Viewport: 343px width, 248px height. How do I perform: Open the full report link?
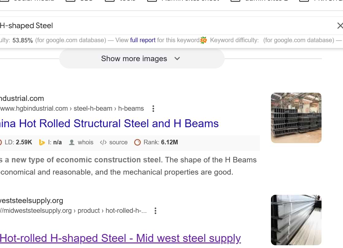143,40
